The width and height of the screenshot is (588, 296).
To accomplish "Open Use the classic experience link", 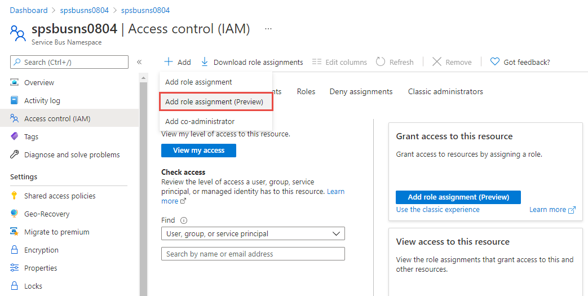I will click(437, 209).
